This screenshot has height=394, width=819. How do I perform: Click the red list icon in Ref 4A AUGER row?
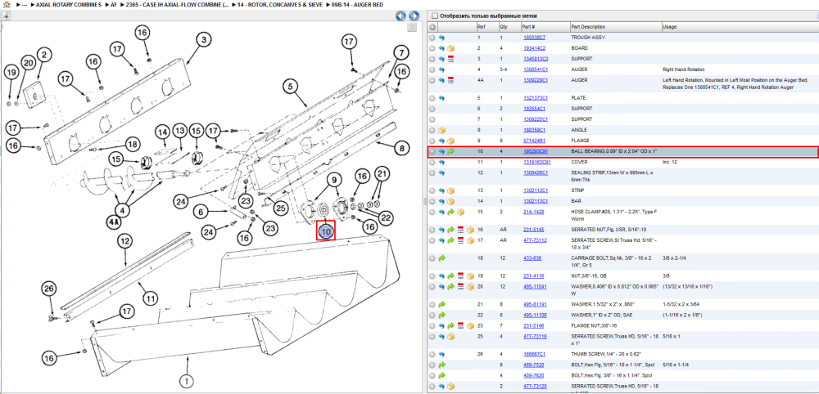pyautogui.click(x=450, y=80)
